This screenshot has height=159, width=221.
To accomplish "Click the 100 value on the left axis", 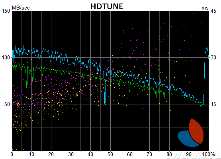I will coord(6,57).
